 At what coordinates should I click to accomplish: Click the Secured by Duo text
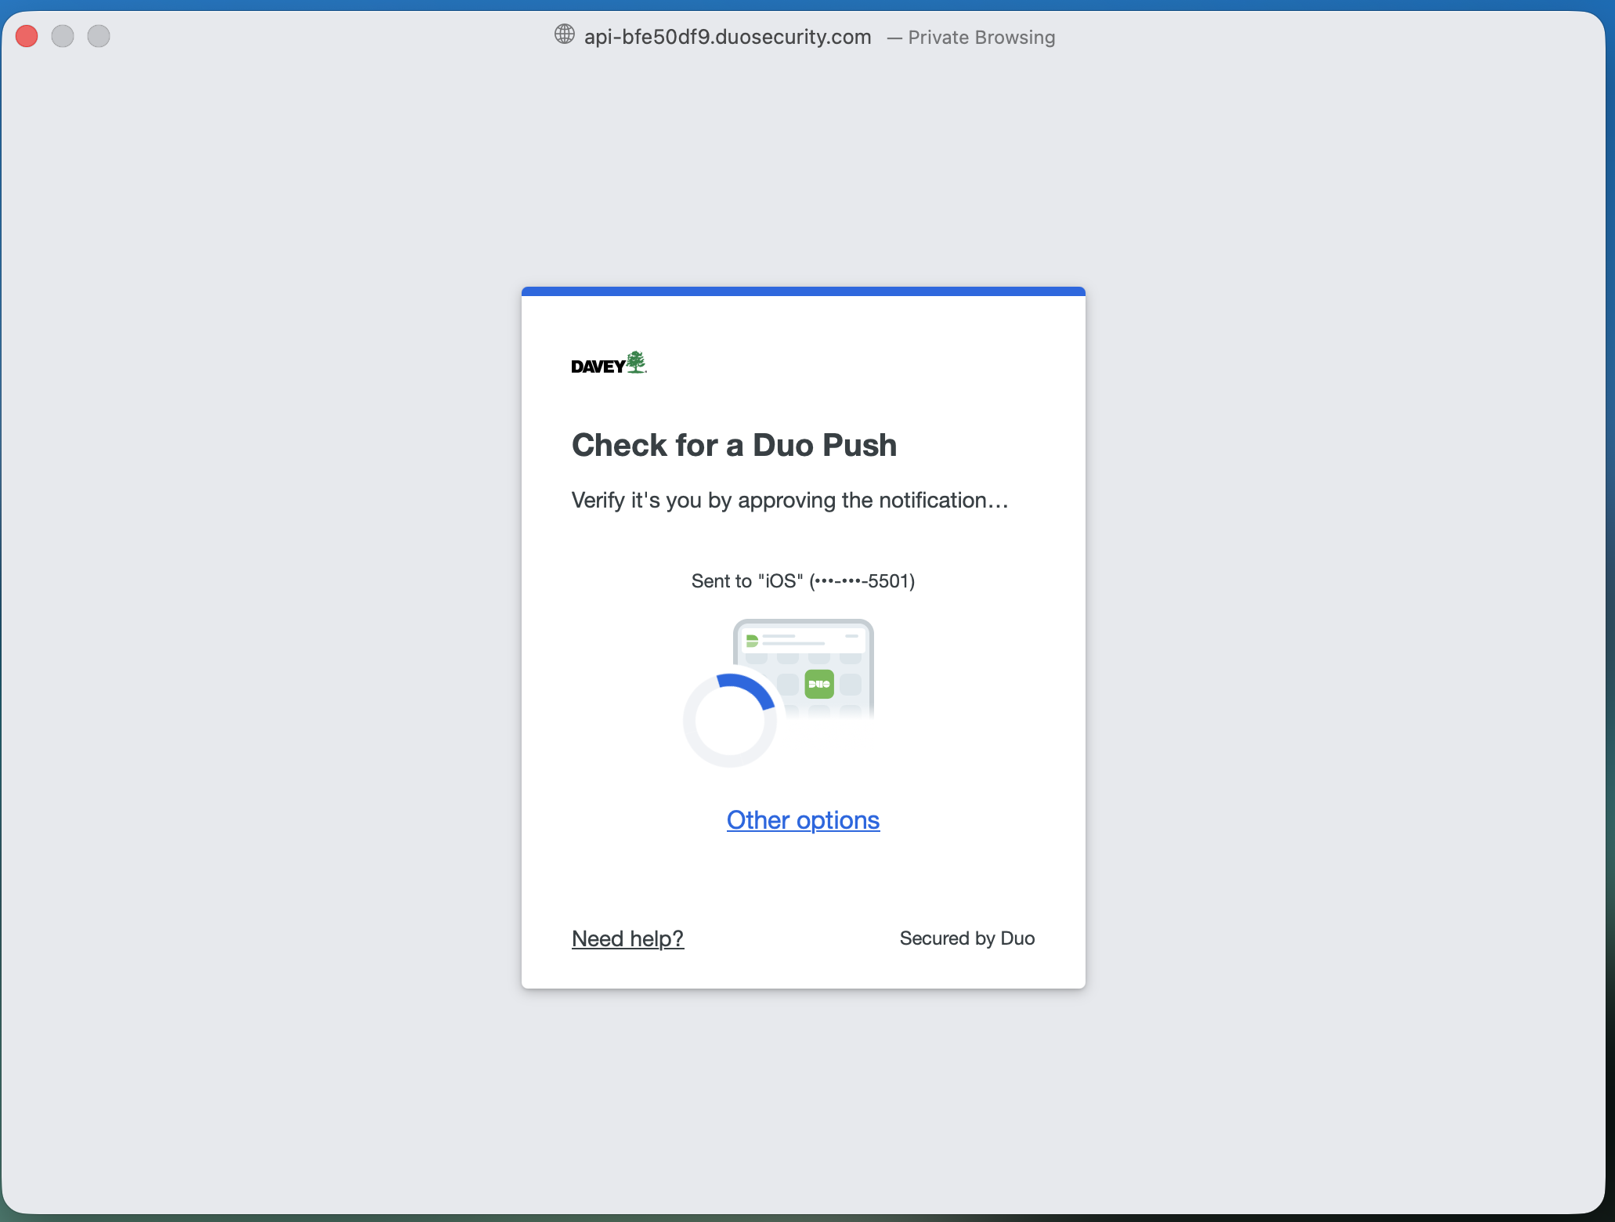(x=967, y=938)
